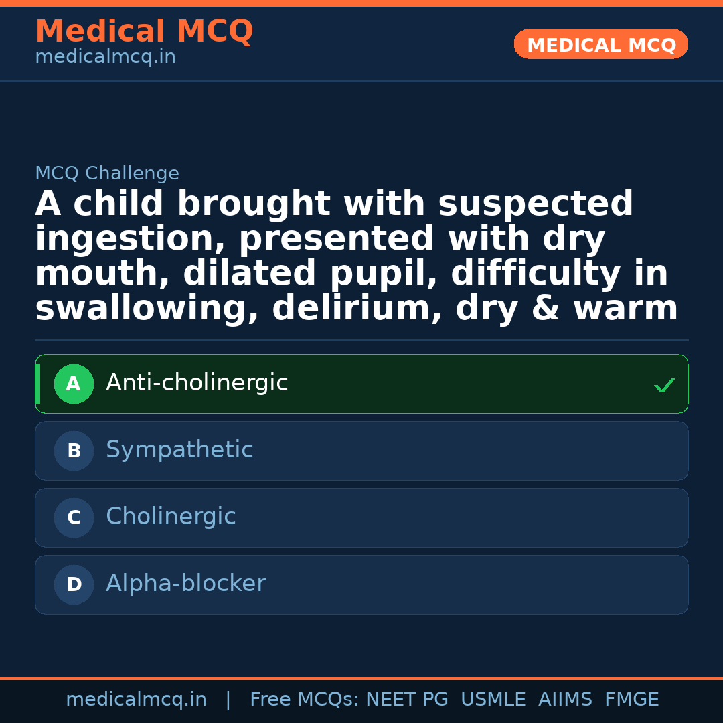Click the green checkmark on option A
The width and height of the screenshot is (723, 723).
click(664, 385)
